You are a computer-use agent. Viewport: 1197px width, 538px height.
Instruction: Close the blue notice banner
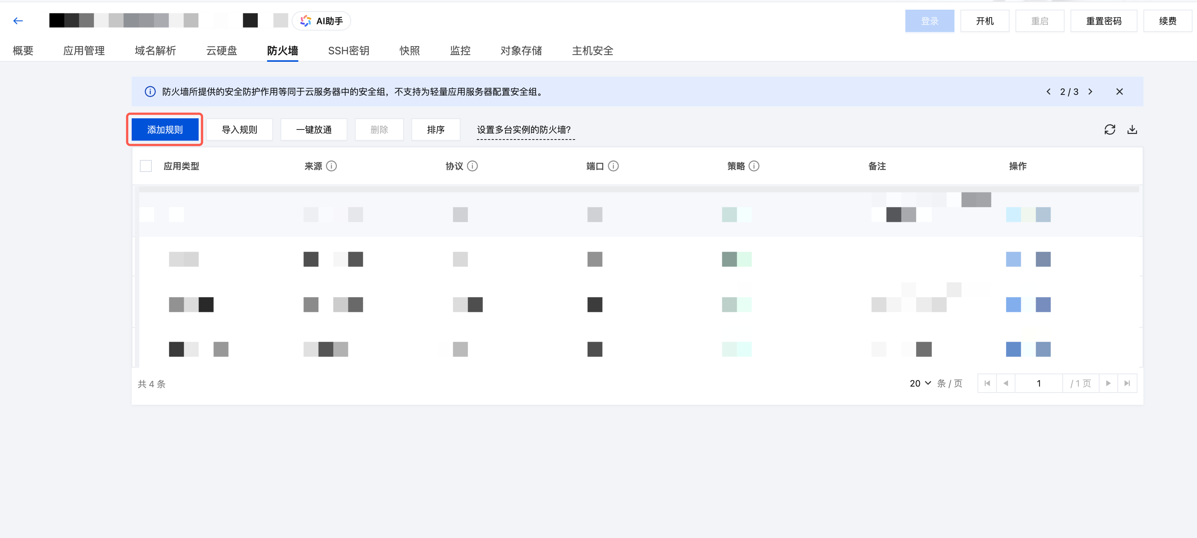[x=1119, y=92]
